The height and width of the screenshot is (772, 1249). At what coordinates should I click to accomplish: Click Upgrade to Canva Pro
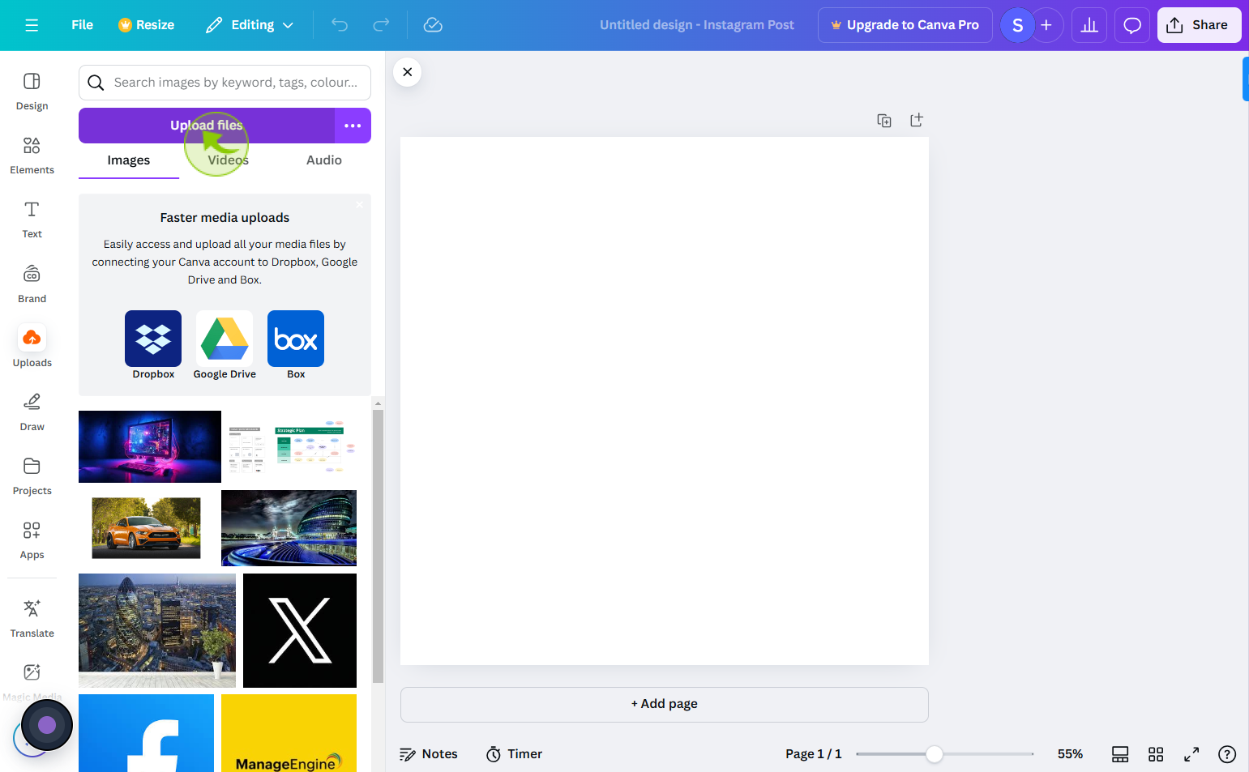905,25
